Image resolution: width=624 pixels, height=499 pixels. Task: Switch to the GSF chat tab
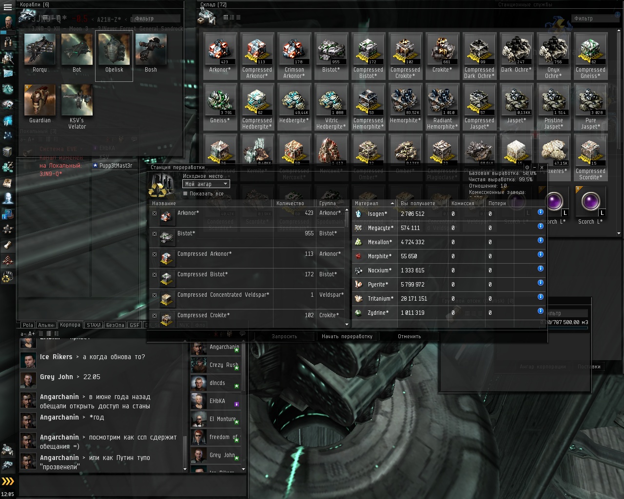coord(135,325)
